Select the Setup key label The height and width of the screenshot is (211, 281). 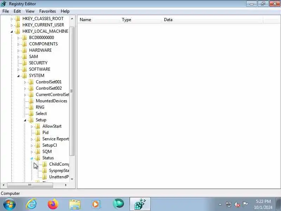(x=41, y=120)
